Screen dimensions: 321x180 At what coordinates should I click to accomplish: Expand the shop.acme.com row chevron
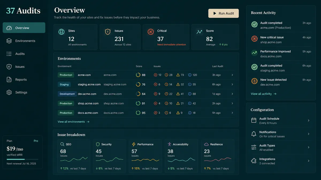[232, 103]
